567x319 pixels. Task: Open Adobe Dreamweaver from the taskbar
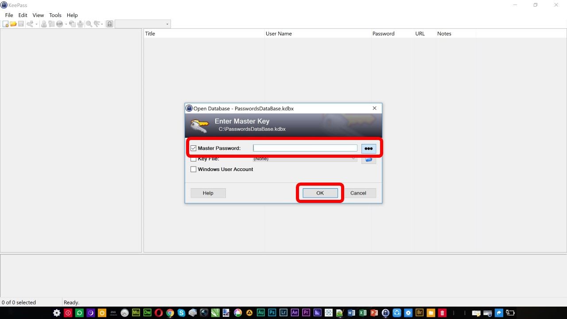click(x=147, y=313)
